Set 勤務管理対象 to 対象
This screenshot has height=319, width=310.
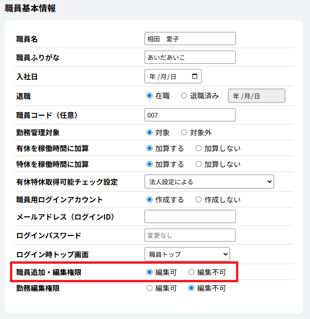(149, 133)
